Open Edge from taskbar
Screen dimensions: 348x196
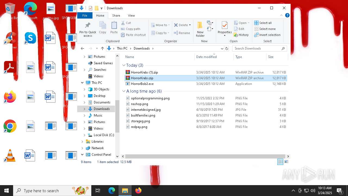tap(112, 191)
